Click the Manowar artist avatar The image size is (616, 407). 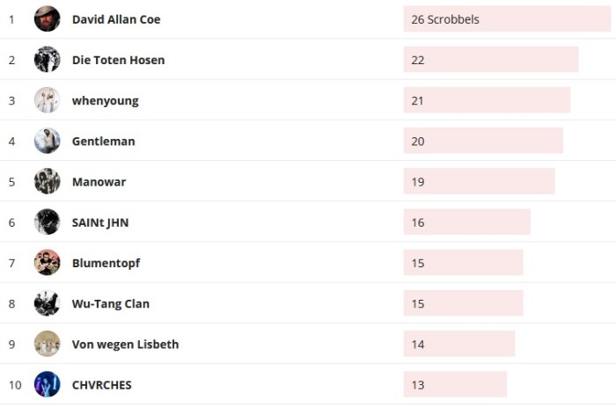tap(48, 182)
